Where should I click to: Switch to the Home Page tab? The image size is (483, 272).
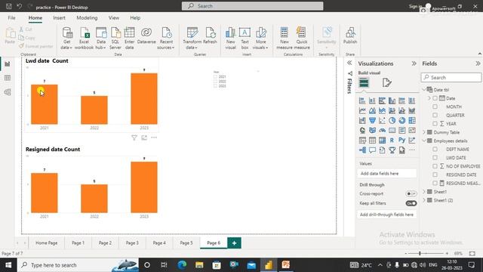click(x=47, y=243)
